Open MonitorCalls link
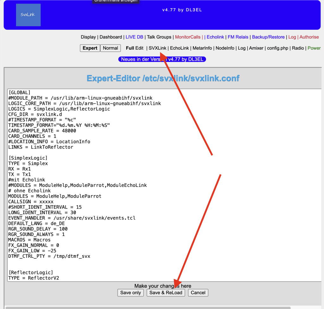 [x=188, y=37]
